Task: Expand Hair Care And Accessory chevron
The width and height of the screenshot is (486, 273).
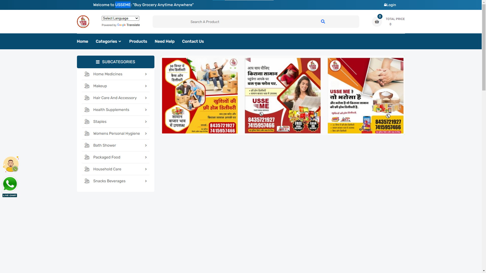Action: click(x=146, y=98)
